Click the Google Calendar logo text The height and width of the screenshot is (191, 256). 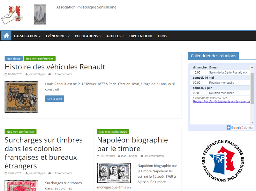[242, 128]
